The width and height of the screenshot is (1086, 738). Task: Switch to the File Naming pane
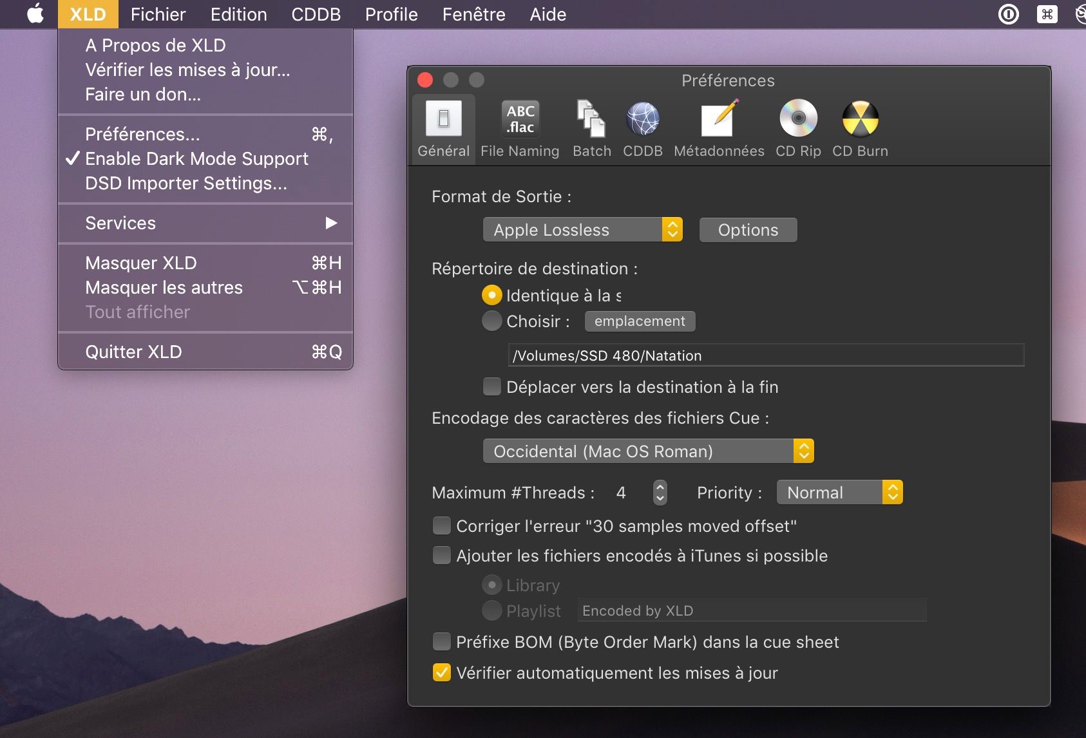point(519,128)
